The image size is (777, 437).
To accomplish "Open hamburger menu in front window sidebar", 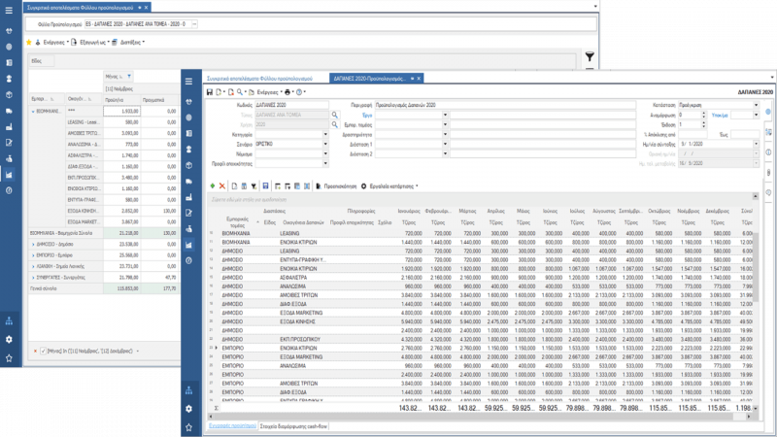I will coord(188,82).
